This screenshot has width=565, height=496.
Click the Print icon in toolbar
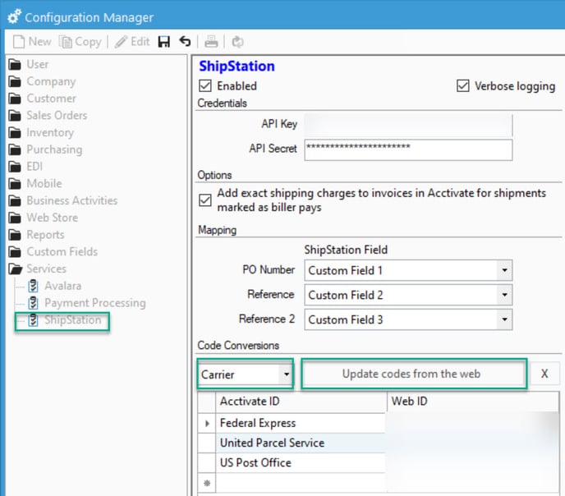point(211,42)
